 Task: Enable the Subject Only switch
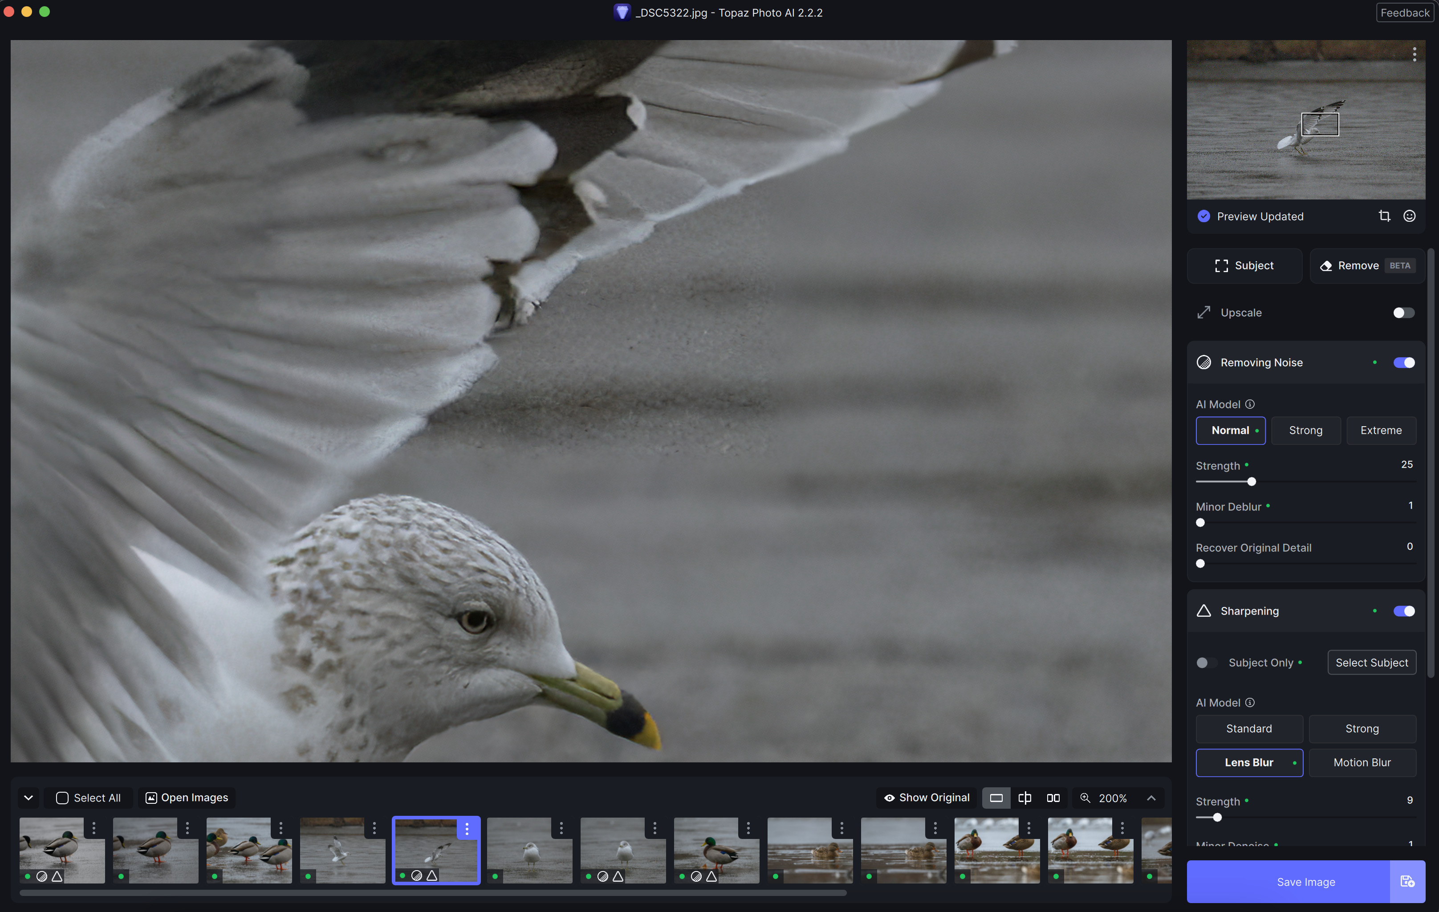1207,662
